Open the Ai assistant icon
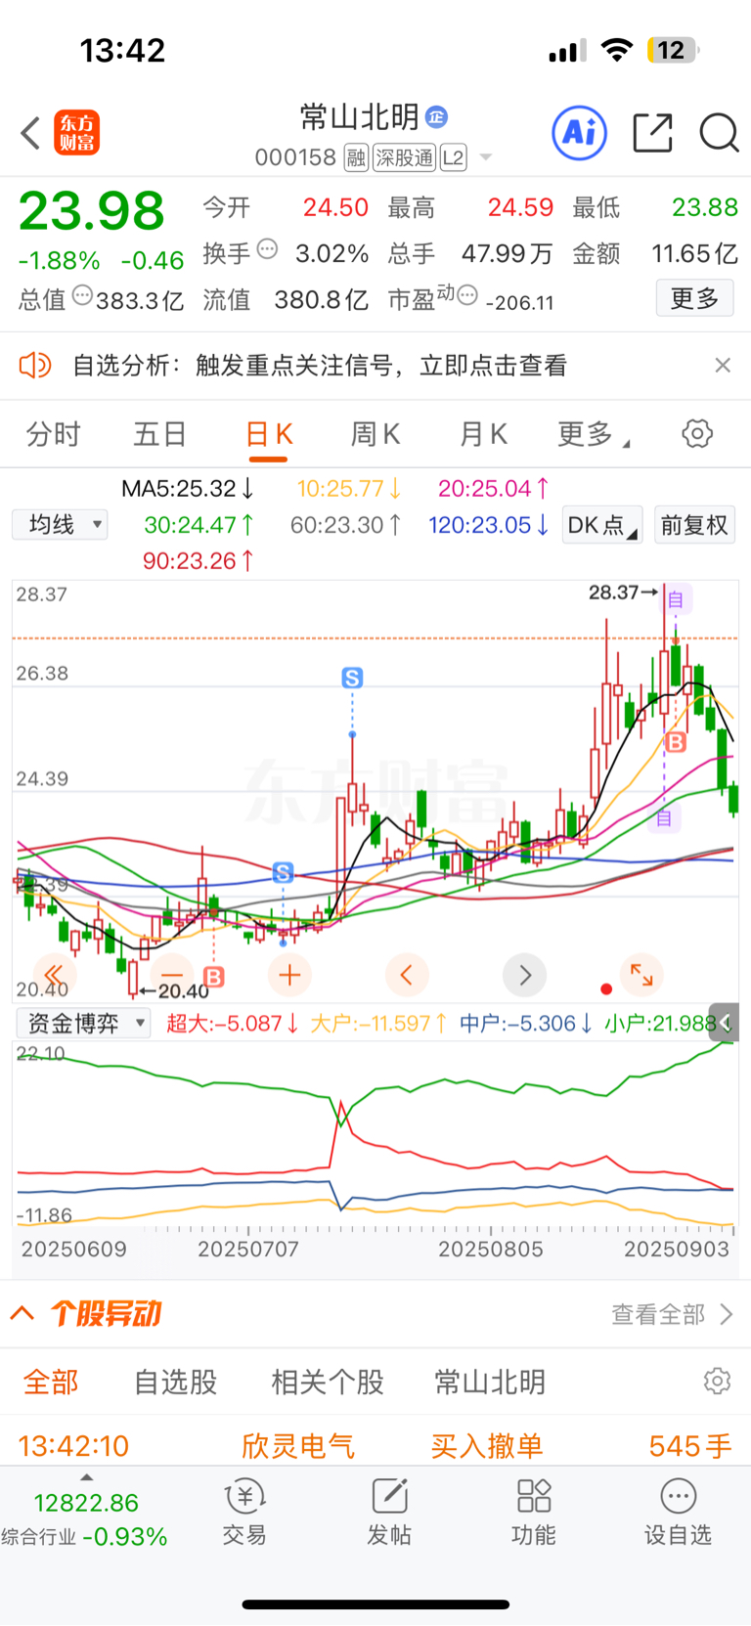 click(580, 132)
